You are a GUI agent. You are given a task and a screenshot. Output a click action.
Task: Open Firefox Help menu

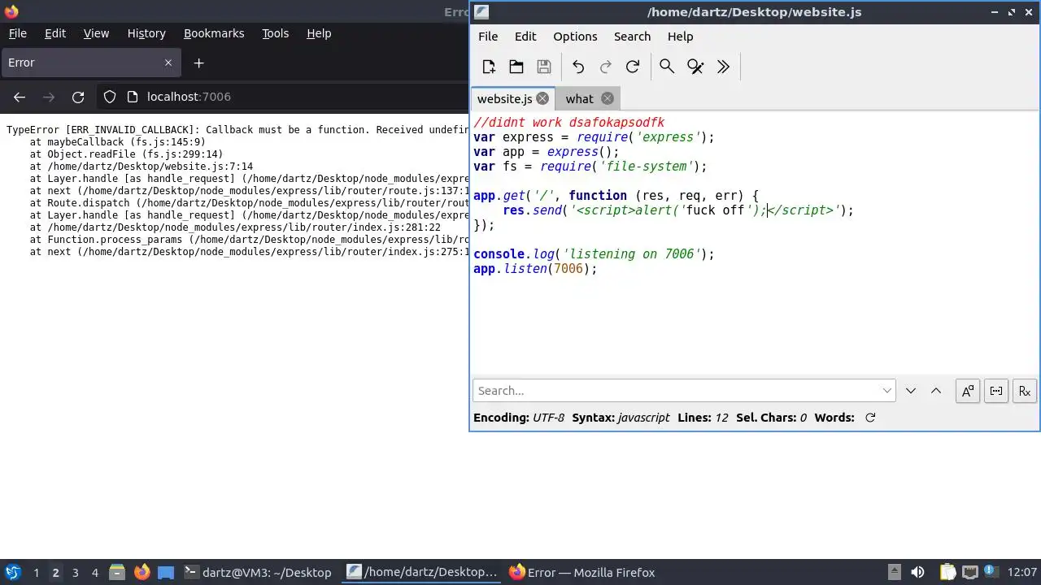click(319, 33)
